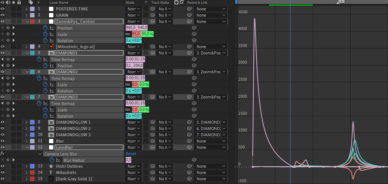Screen dimensions: 388x184
Task: Hide the POSTERIZE TIME layer via eye
Action: 3,9
